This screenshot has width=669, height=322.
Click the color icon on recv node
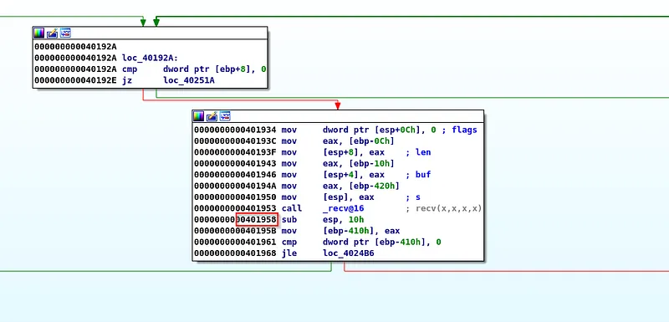tap(198, 116)
